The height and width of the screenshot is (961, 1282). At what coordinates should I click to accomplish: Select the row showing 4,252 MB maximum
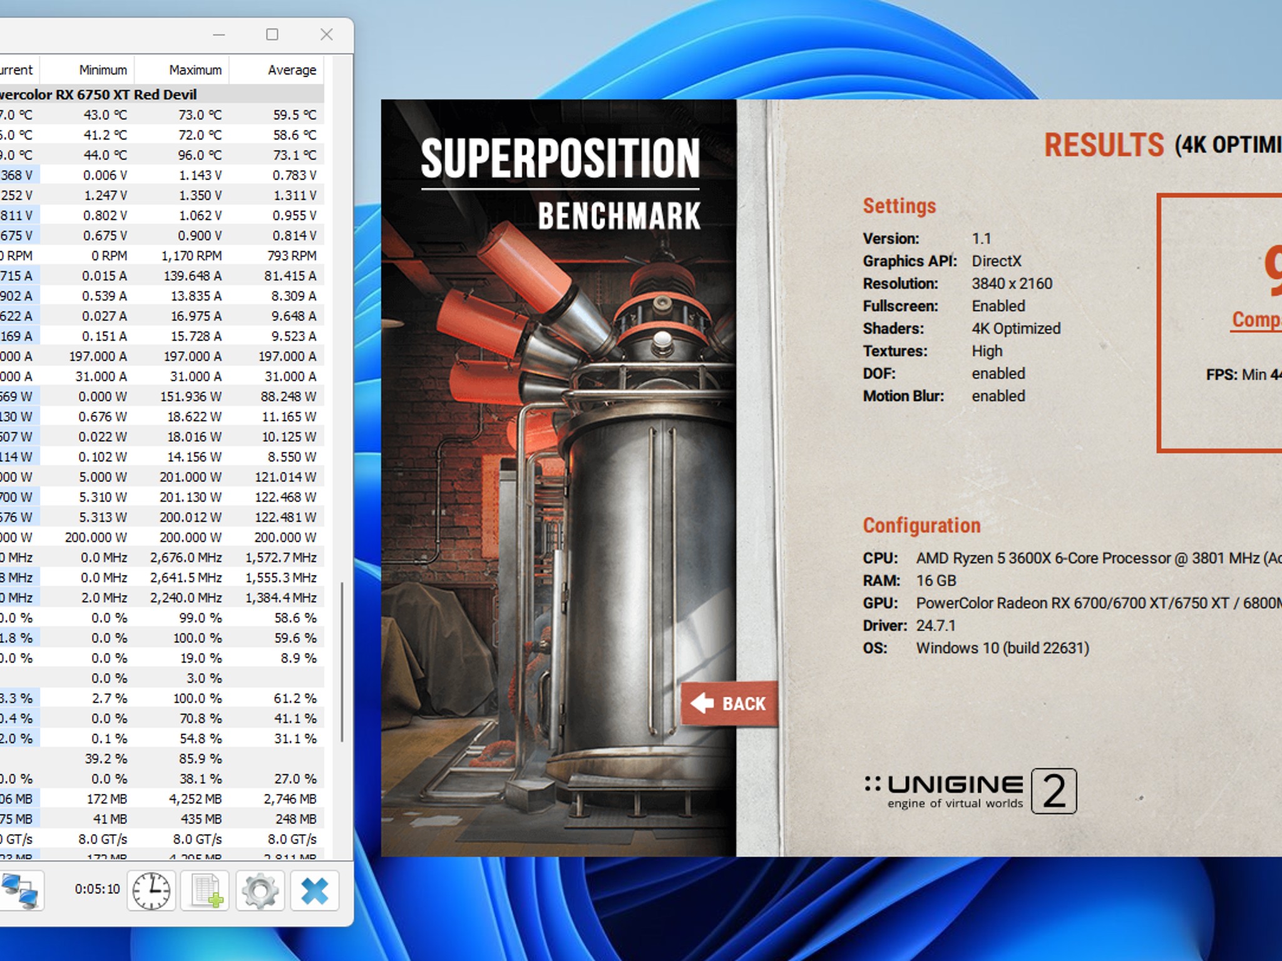[162, 798]
